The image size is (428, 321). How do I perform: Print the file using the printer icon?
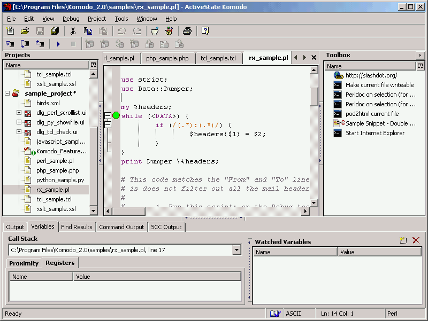187,31
